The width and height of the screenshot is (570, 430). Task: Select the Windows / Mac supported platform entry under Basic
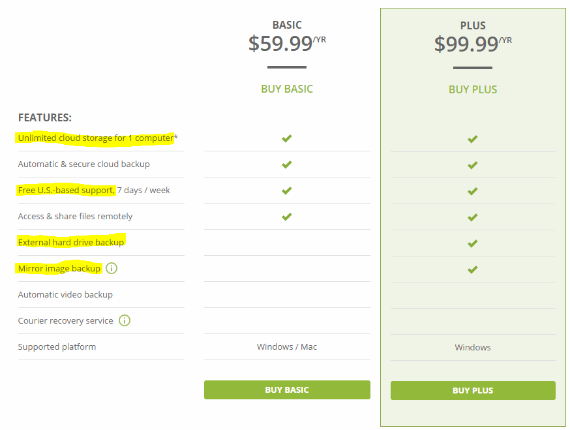[x=286, y=347]
